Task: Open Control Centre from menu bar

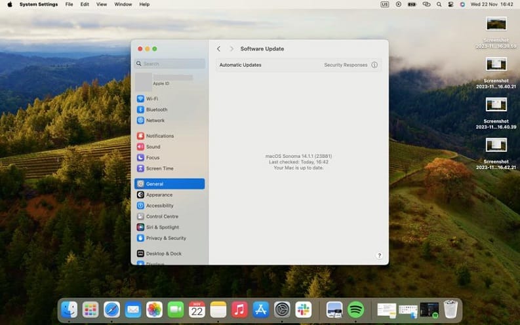Action: (450, 5)
